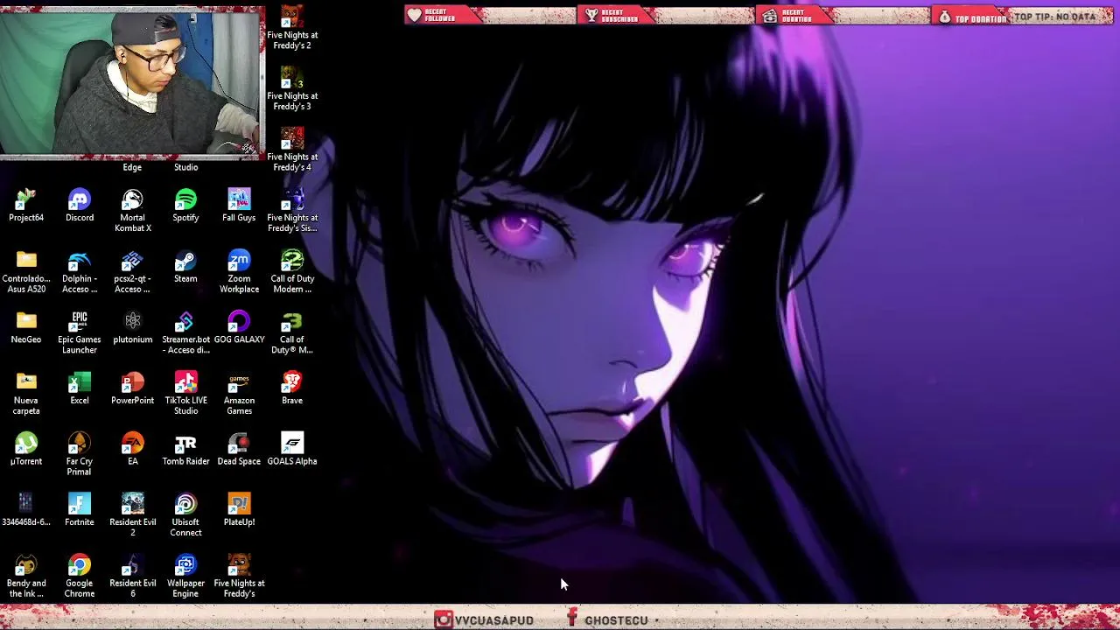Select the Tomb Raider icon

(185, 450)
